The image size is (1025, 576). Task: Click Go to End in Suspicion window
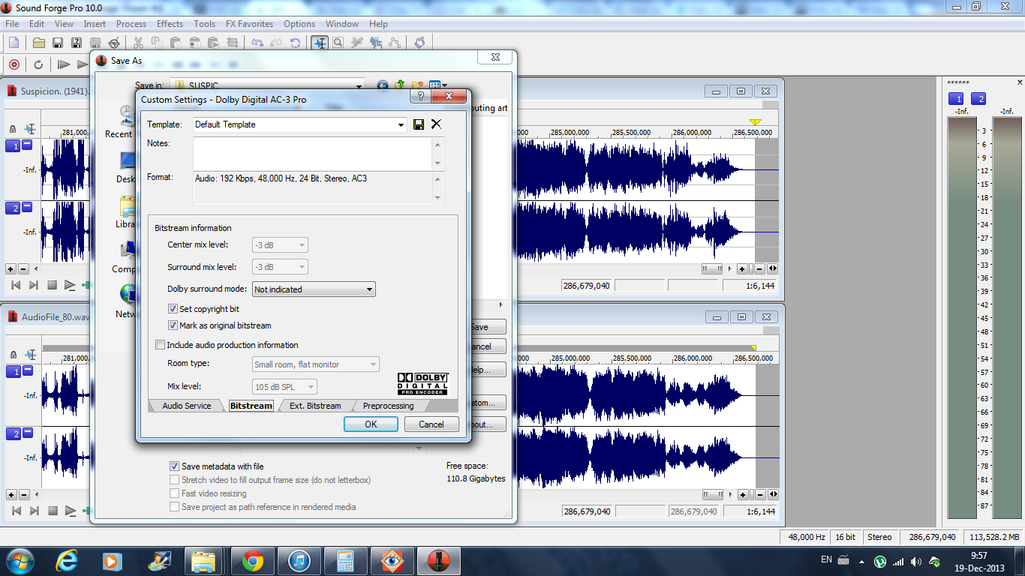34,285
